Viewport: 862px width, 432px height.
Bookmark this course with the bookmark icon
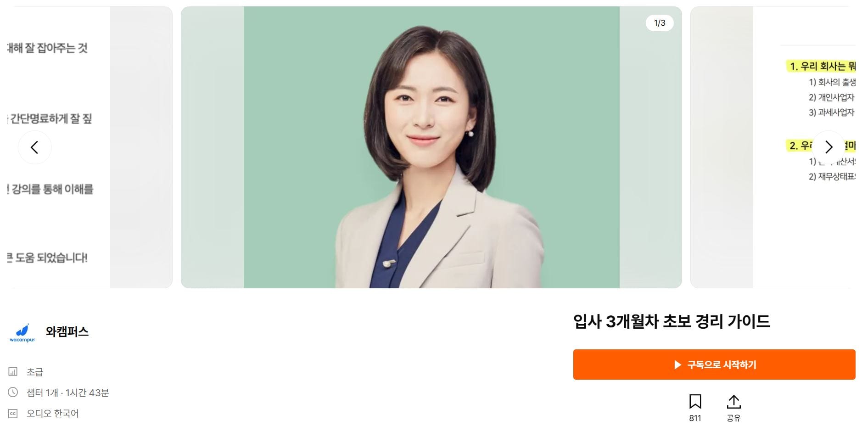pyautogui.click(x=695, y=402)
